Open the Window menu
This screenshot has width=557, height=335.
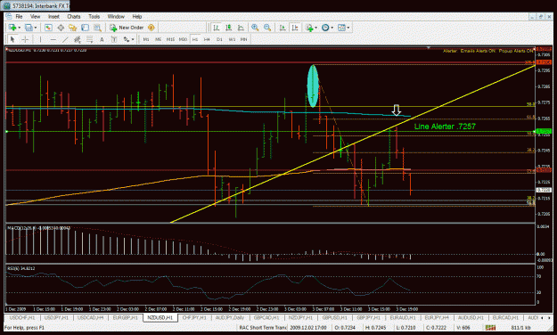(x=116, y=16)
